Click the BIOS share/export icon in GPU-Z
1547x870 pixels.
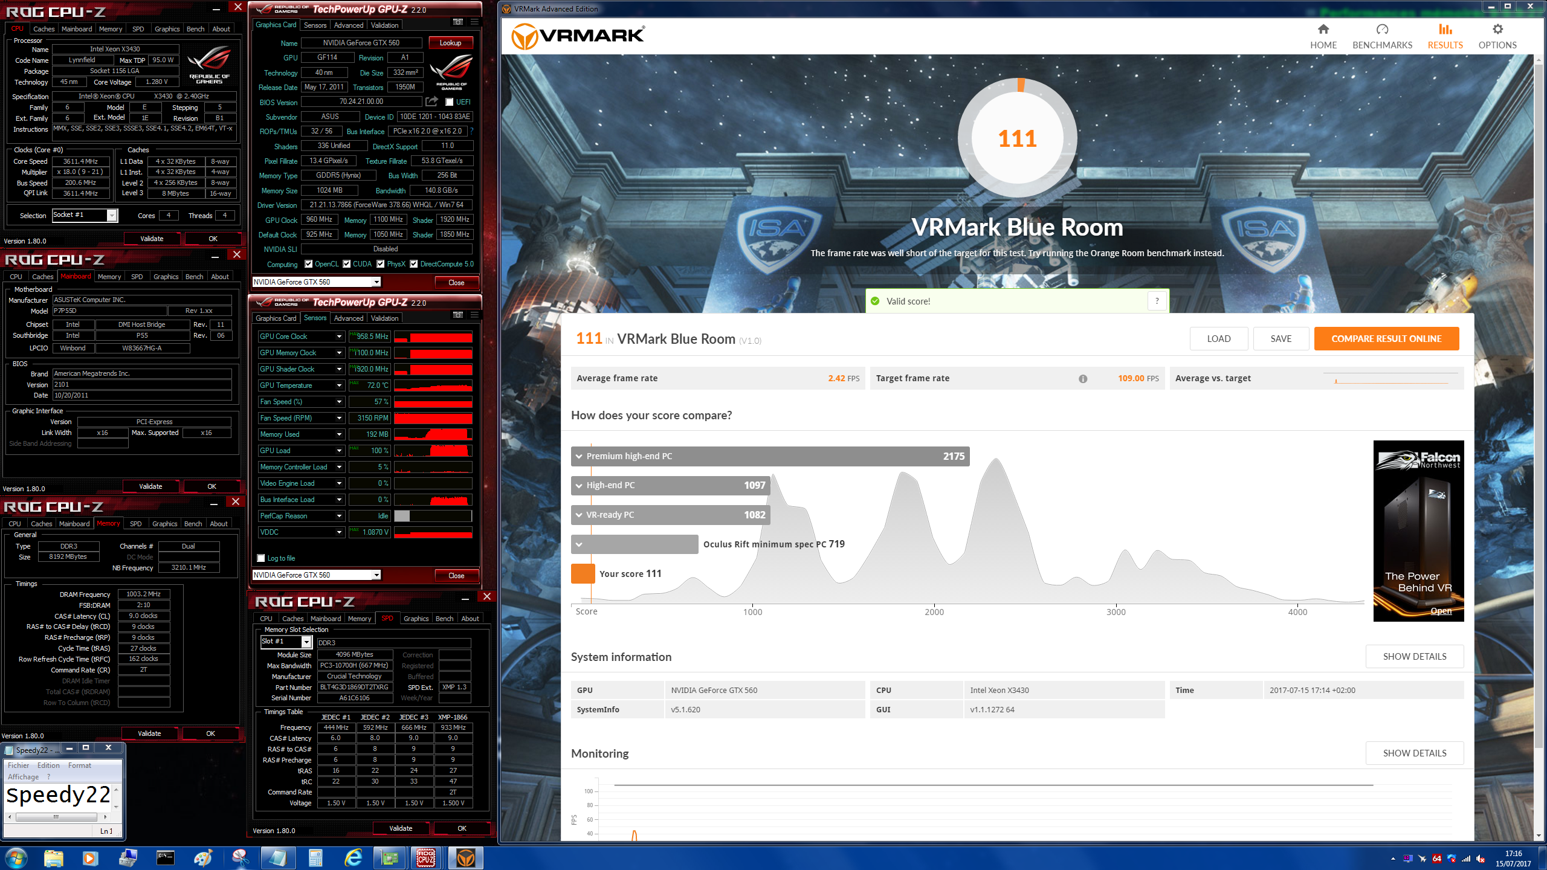tap(431, 101)
